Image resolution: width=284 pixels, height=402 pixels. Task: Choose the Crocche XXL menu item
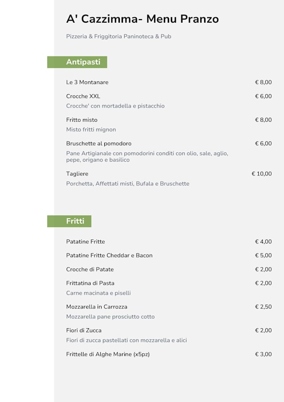[x=83, y=96]
